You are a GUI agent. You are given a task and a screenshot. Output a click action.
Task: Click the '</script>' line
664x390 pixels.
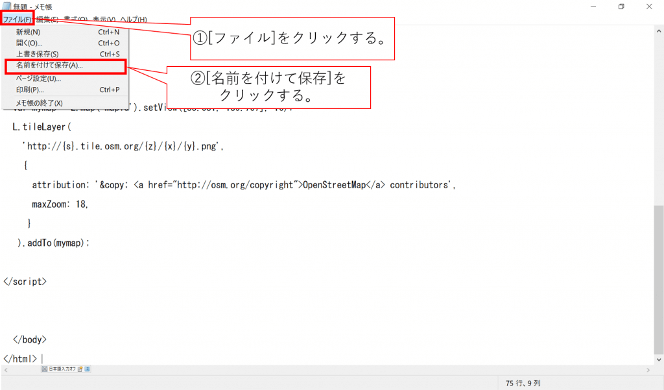pyautogui.click(x=25, y=282)
